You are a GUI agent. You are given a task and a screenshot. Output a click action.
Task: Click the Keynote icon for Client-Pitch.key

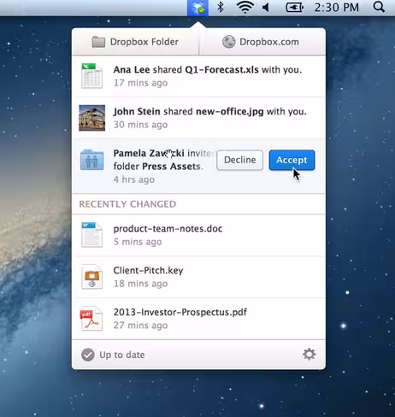pos(91,277)
